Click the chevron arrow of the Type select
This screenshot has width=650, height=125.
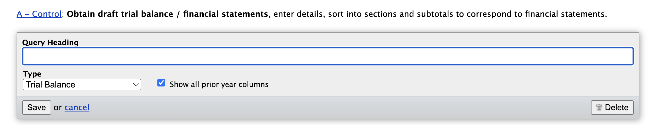136,85
